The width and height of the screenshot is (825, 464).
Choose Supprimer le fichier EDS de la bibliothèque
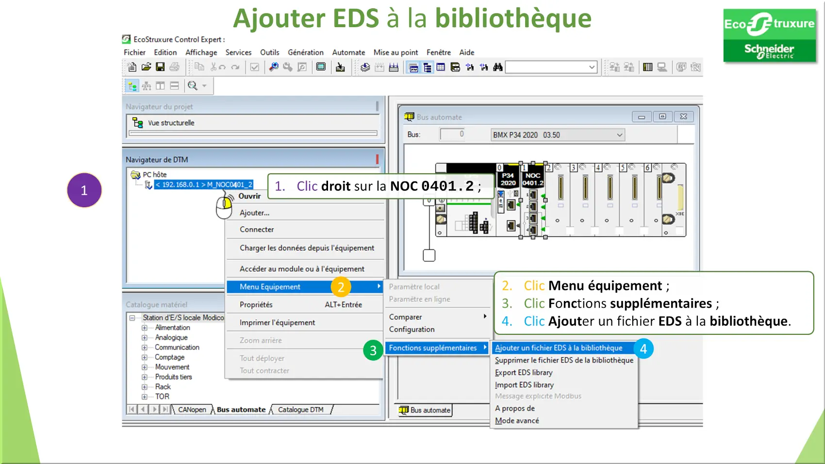click(x=564, y=360)
